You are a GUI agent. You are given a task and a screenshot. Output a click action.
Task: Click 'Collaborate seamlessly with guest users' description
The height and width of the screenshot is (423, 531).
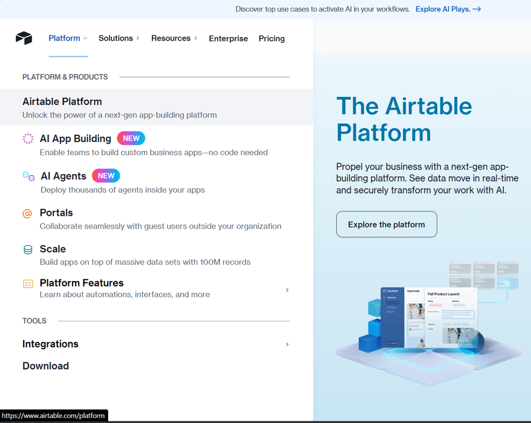(160, 226)
